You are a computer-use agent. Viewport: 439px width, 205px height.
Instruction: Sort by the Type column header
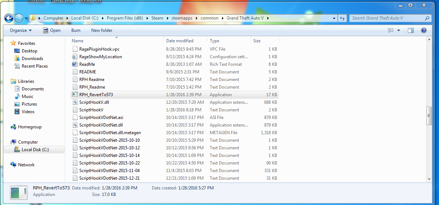click(x=229, y=40)
